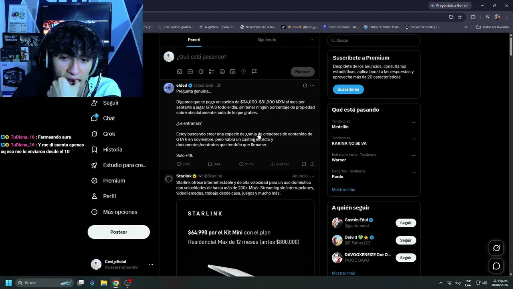This screenshot has height=289, width=513.
Task: Open Todos los favoritos folder
Action: pos(493,27)
